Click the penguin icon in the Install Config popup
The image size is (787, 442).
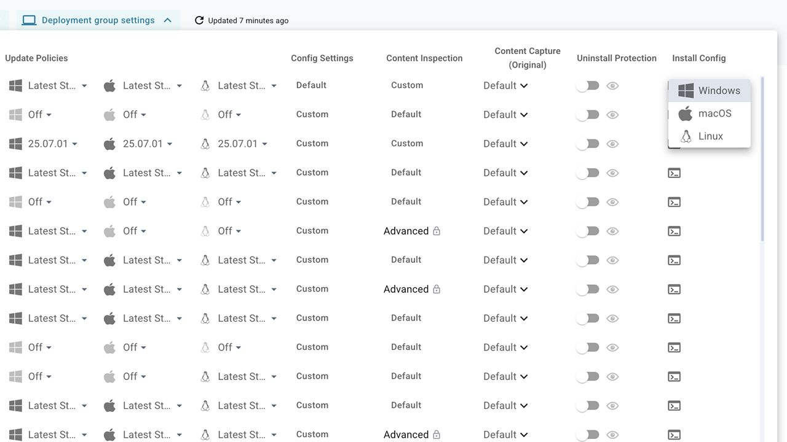point(686,136)
